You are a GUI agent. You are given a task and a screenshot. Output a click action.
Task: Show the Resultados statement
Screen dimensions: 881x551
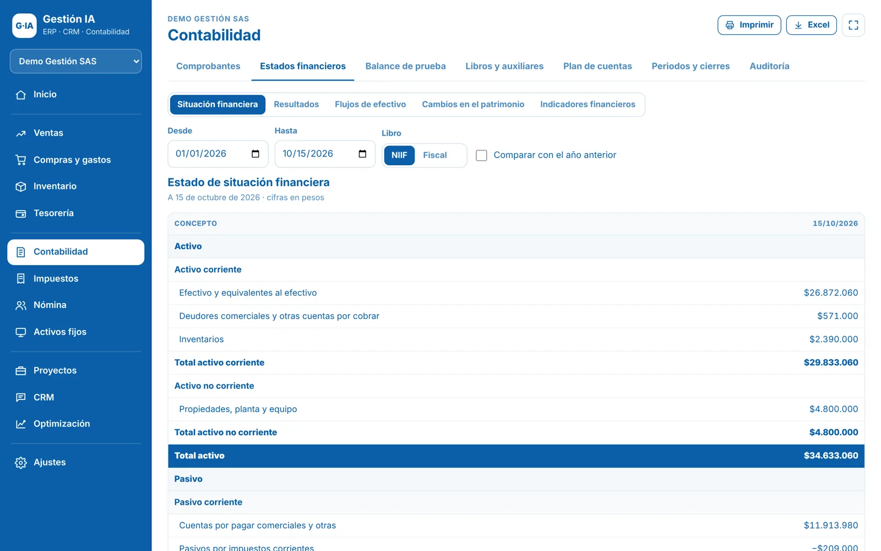[296, 105]
